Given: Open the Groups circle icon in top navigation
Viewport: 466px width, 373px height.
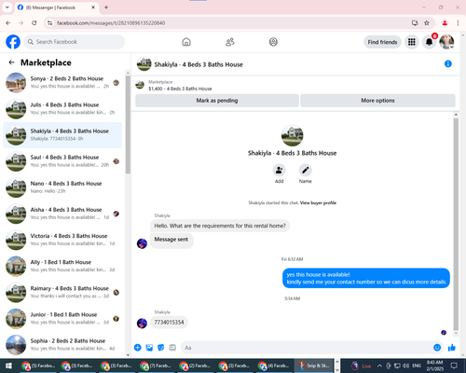Looking at the screenshot, I should point(273,42).
